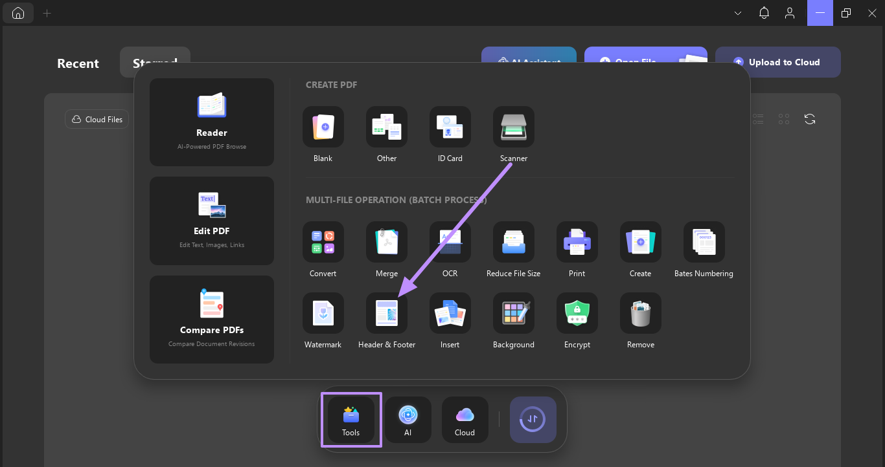Select the Scanner tool to create a PDF

click(513, 127)
